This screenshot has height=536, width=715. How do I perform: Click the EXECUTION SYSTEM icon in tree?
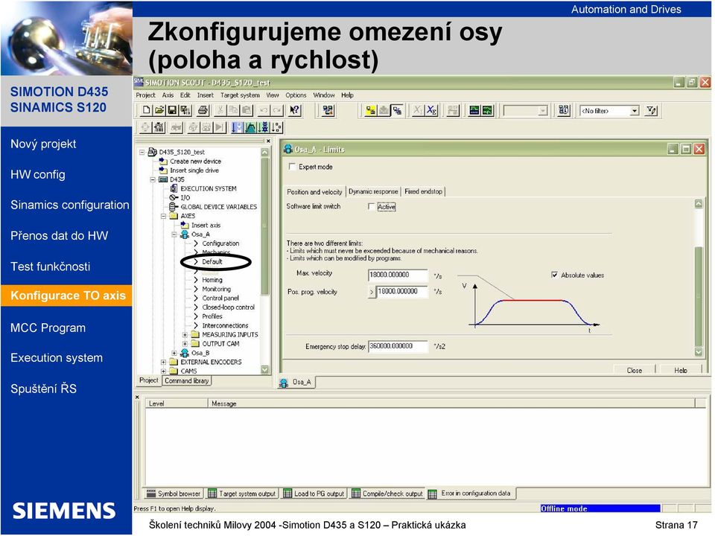pos(174,188)
